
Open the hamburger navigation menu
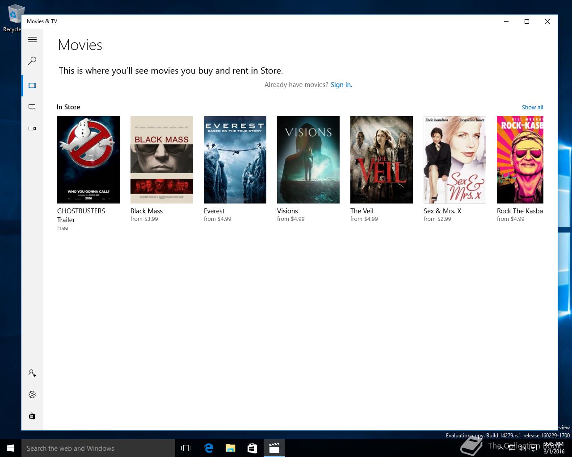pos(32,40)
